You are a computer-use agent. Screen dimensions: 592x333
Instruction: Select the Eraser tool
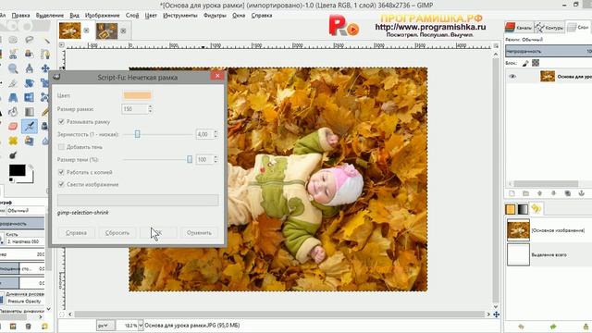[x=13, y=126]
